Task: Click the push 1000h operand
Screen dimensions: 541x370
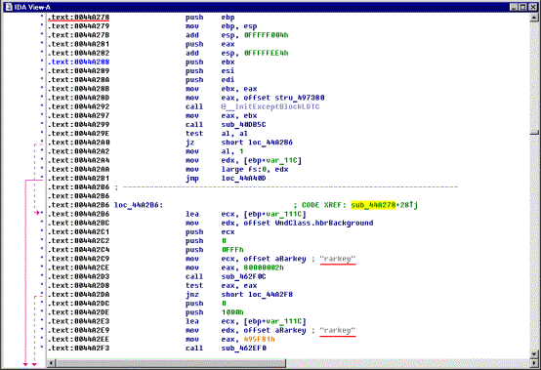Action: pyautogui.click(x=232, y=312)
